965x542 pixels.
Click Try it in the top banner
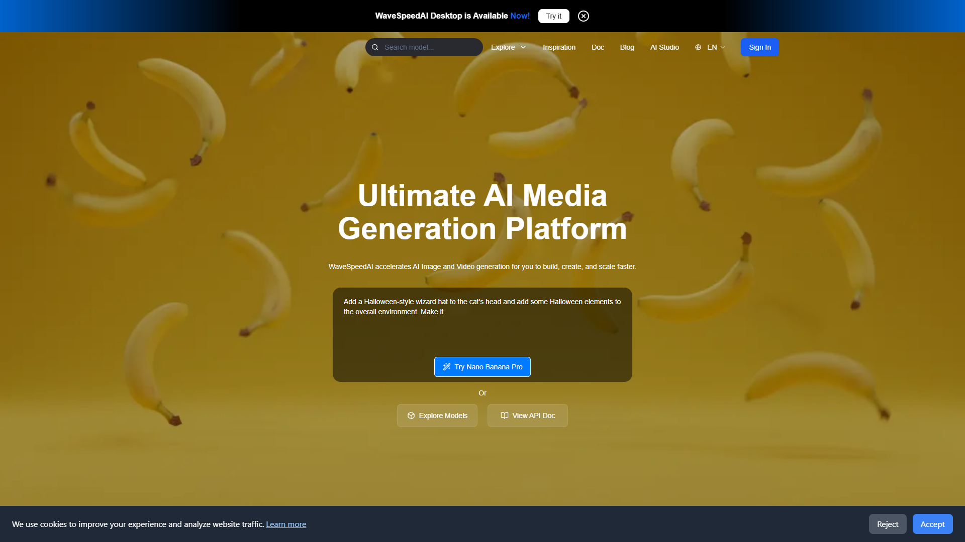[553, 16]
